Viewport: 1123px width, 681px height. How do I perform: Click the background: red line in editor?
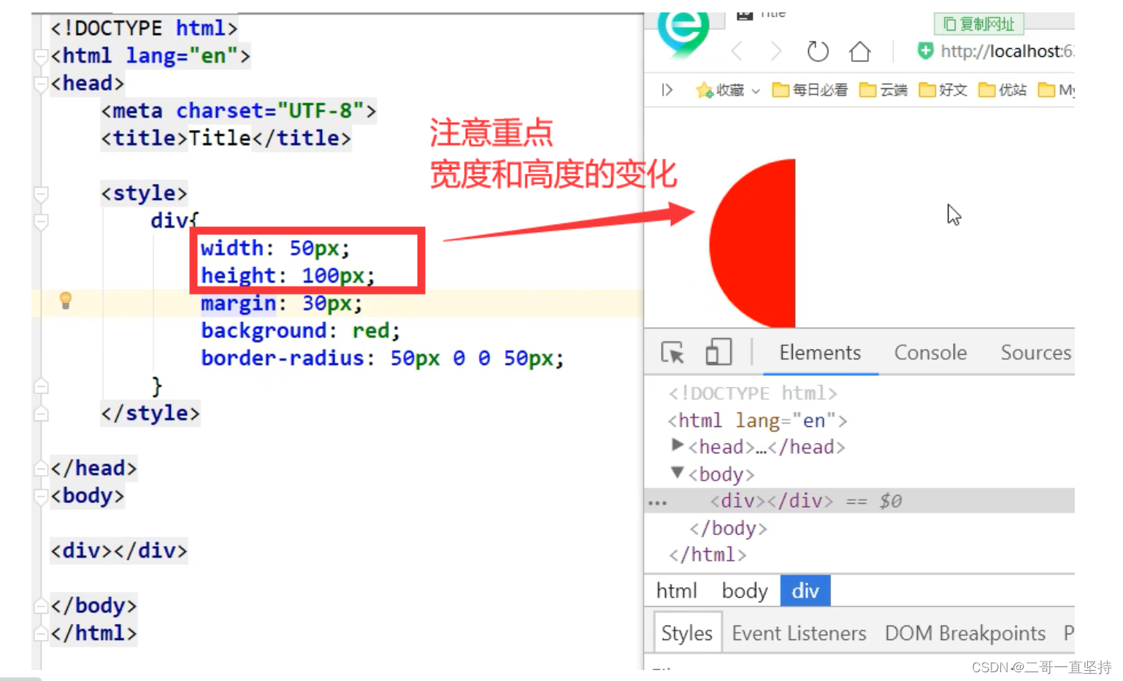point(301,331)
